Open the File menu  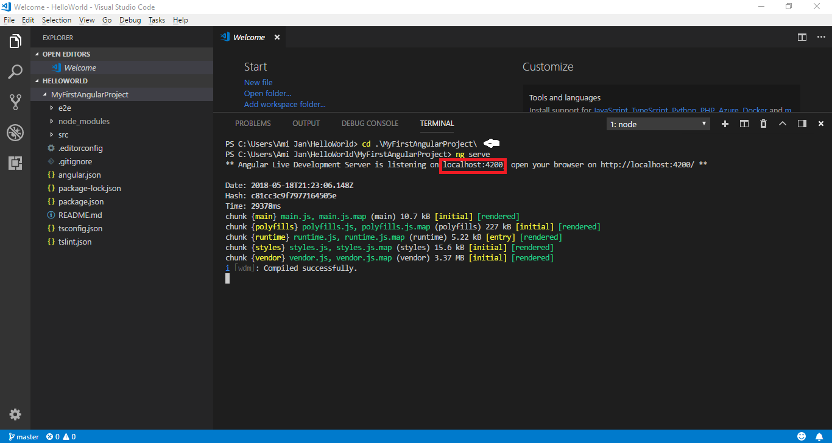pos(9,20)
